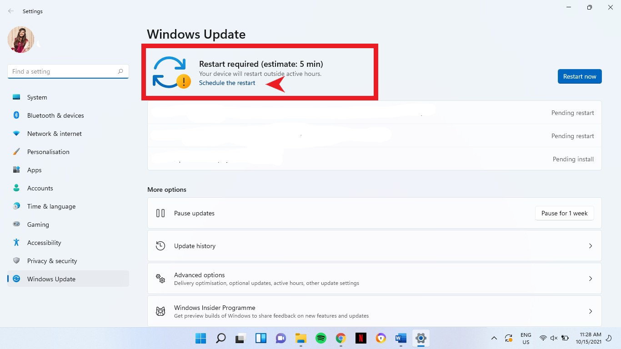Show hidden icons in the system tray

(494, 338)
